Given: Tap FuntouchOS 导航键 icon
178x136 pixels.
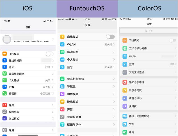Looking at the screenshot, I should click(62, 86).
